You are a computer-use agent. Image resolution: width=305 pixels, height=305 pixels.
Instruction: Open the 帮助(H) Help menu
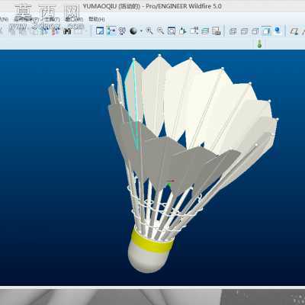pyautogui.click(x=97, y=19)
